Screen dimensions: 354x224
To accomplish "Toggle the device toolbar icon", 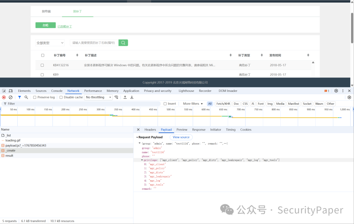I will (x=10, y=91).
